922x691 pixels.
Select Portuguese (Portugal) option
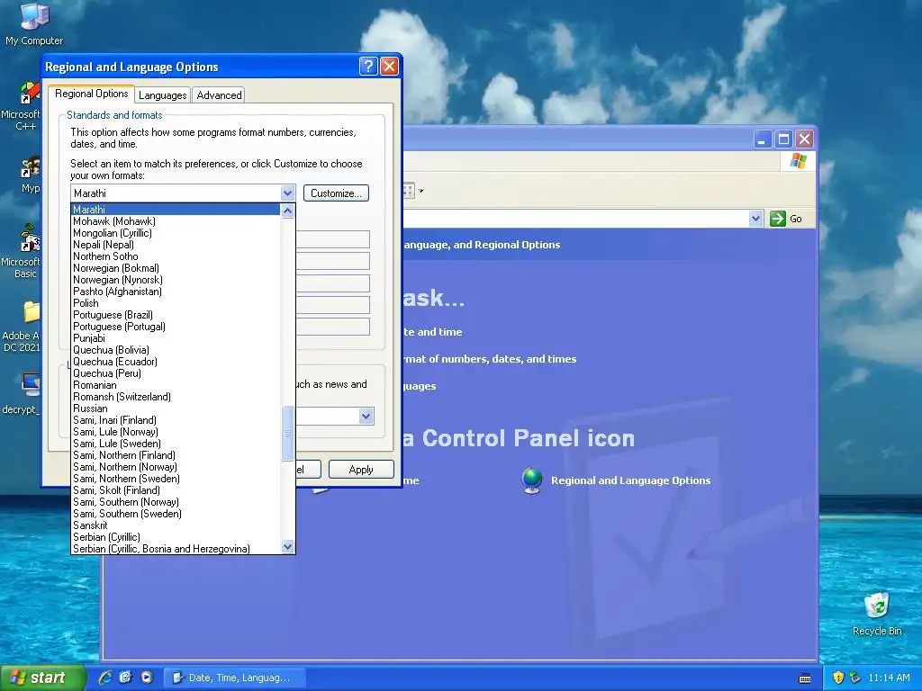[x=176, y=326]
